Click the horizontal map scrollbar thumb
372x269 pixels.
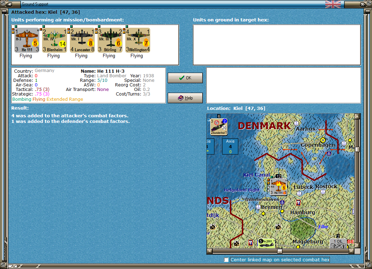pyautogui.click(x=280, y=251)
